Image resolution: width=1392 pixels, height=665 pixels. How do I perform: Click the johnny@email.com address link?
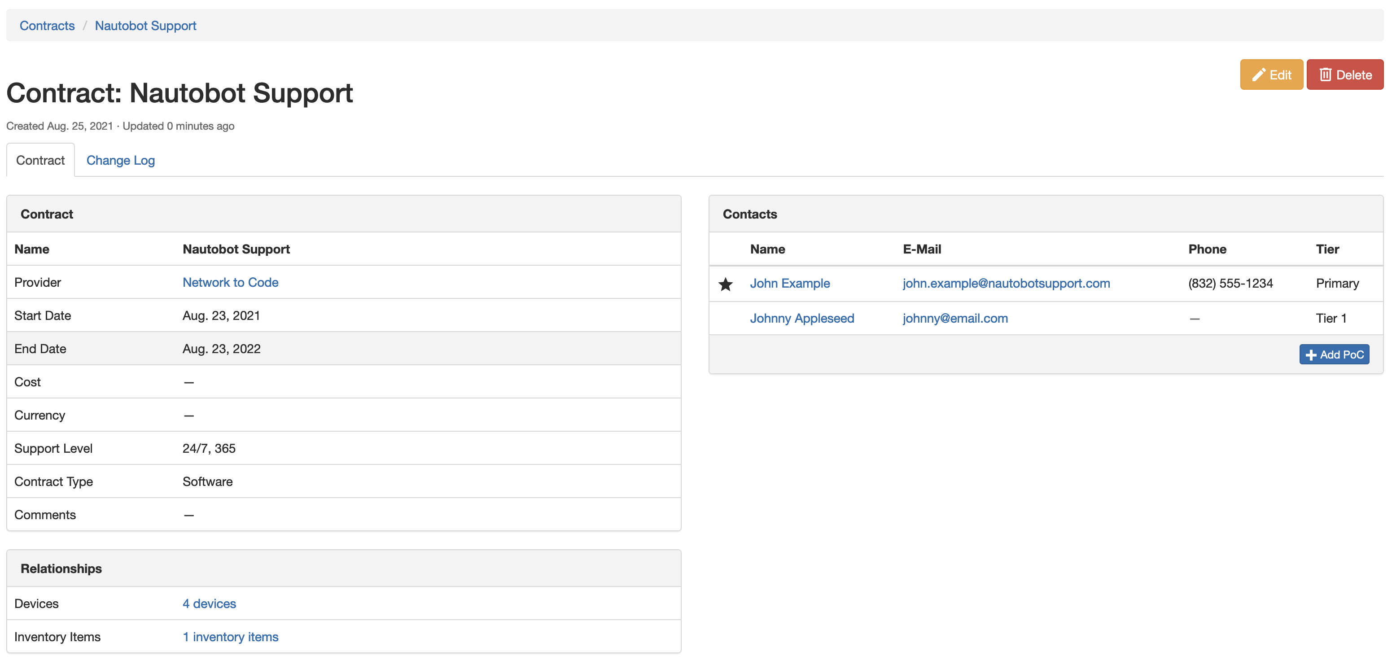pos(955,318)
